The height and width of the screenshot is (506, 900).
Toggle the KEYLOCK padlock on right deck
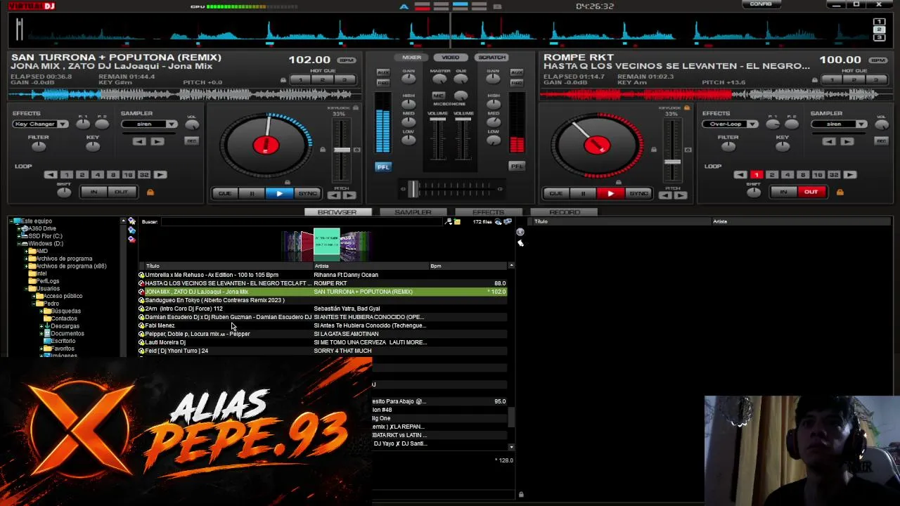686,108
